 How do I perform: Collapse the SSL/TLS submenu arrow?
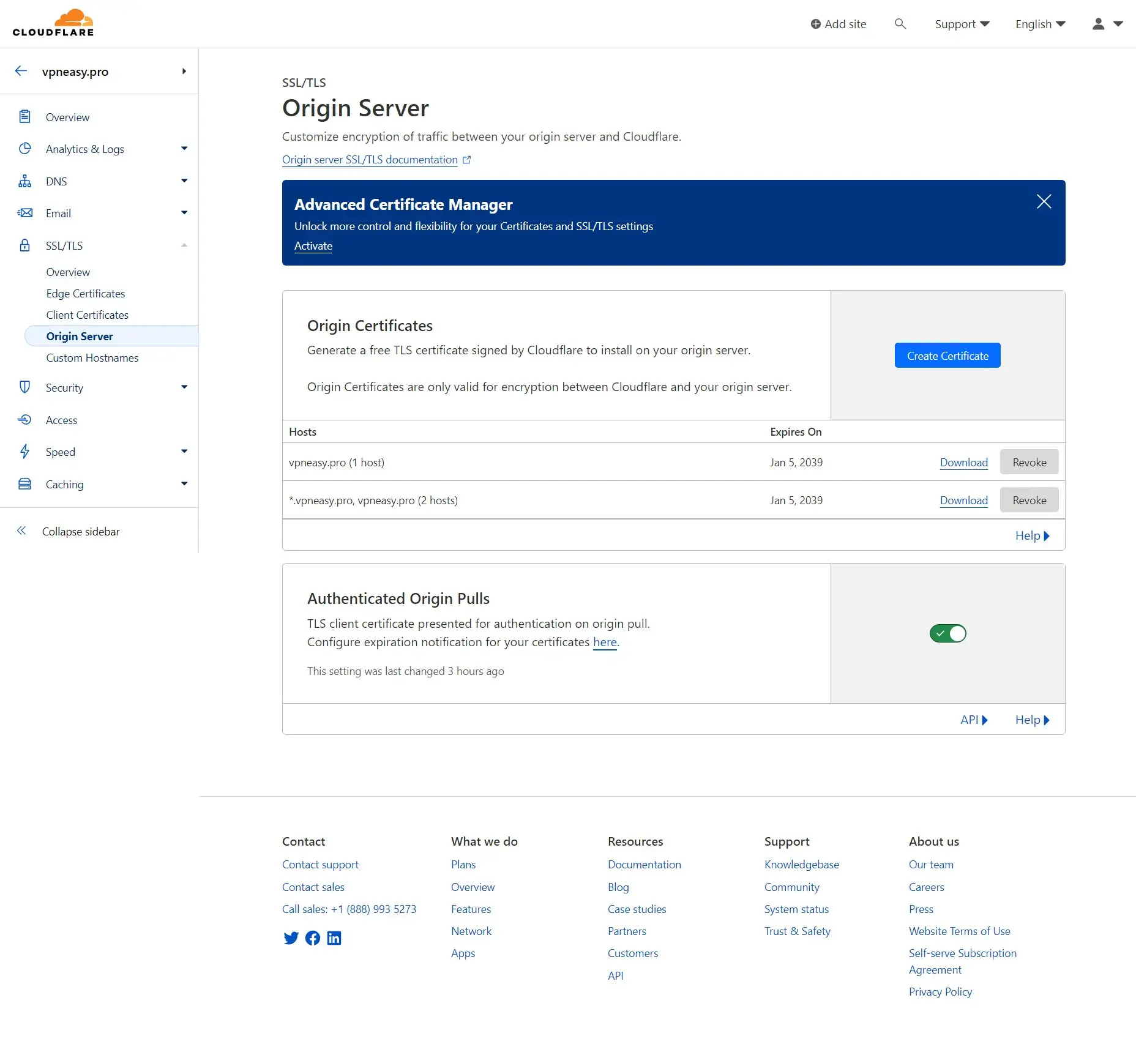(184, 245)
